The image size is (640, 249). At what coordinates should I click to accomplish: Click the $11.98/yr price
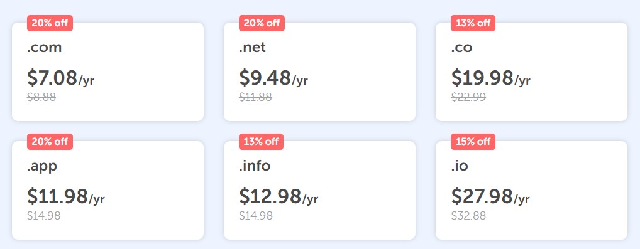[x=66, y=196]
